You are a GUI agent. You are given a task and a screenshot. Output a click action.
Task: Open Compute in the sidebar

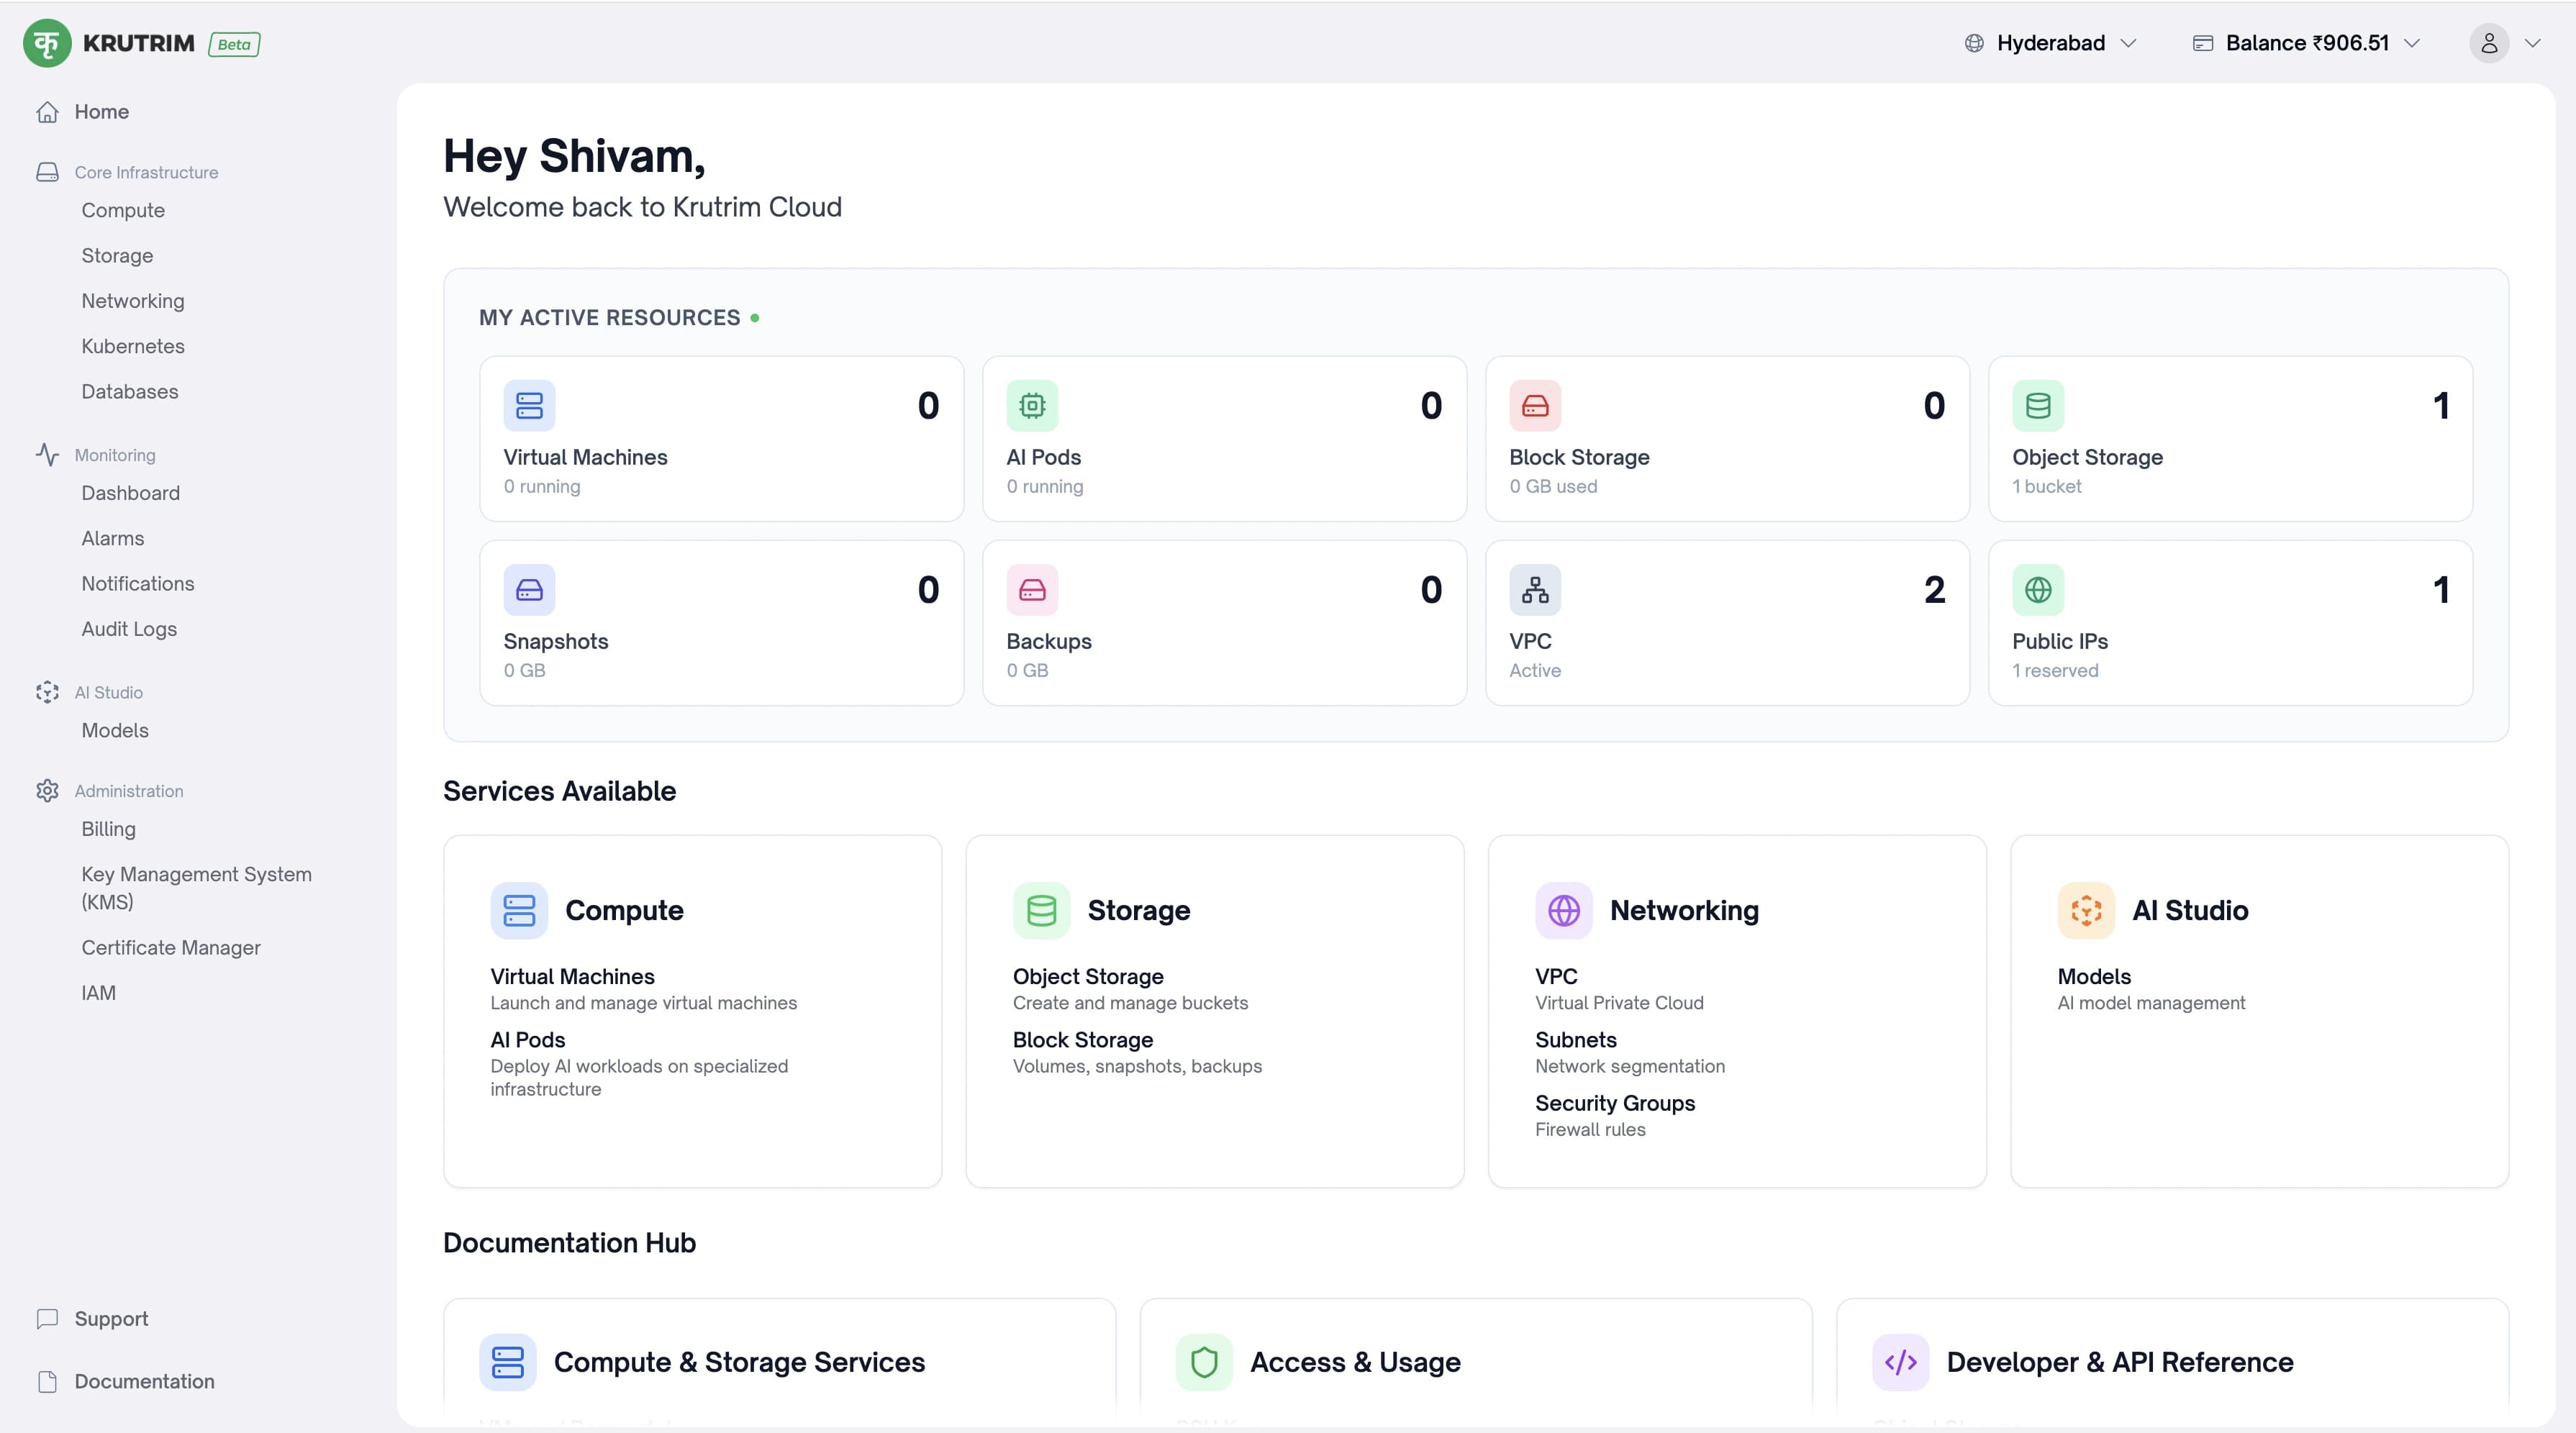(123, 210)
